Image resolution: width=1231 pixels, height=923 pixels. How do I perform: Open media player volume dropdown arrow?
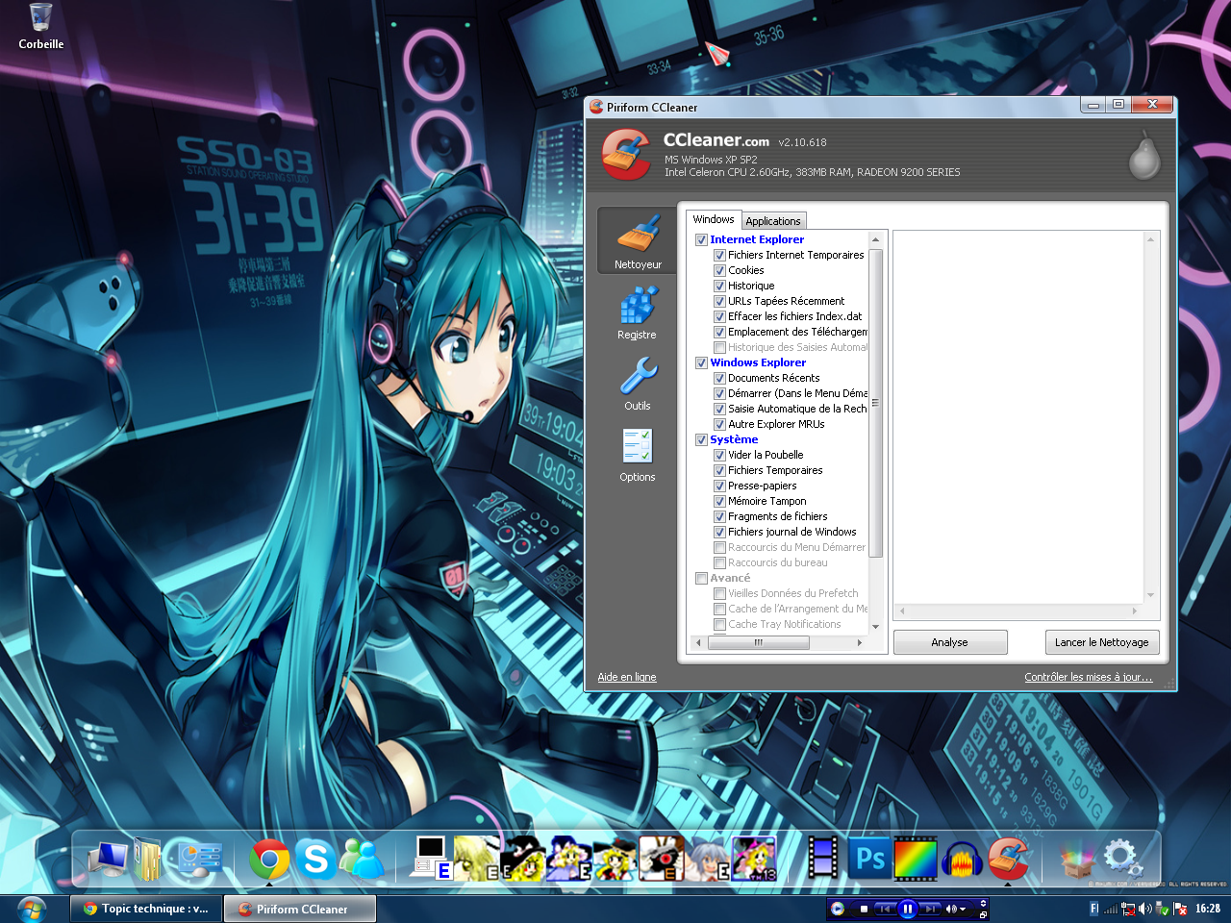[x=963, y=909]
